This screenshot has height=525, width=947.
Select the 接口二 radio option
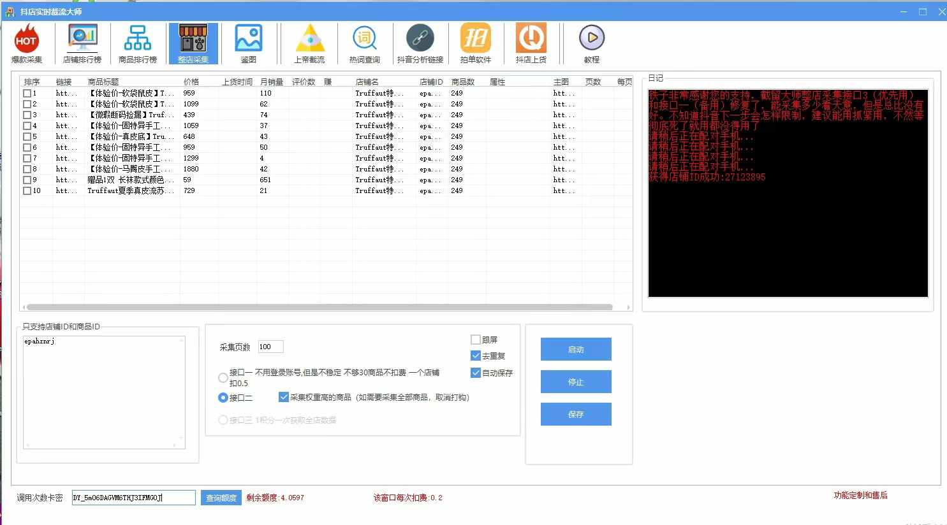click(223, 398)
